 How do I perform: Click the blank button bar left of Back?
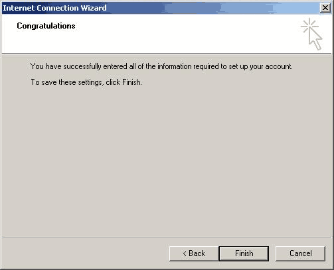85,253
